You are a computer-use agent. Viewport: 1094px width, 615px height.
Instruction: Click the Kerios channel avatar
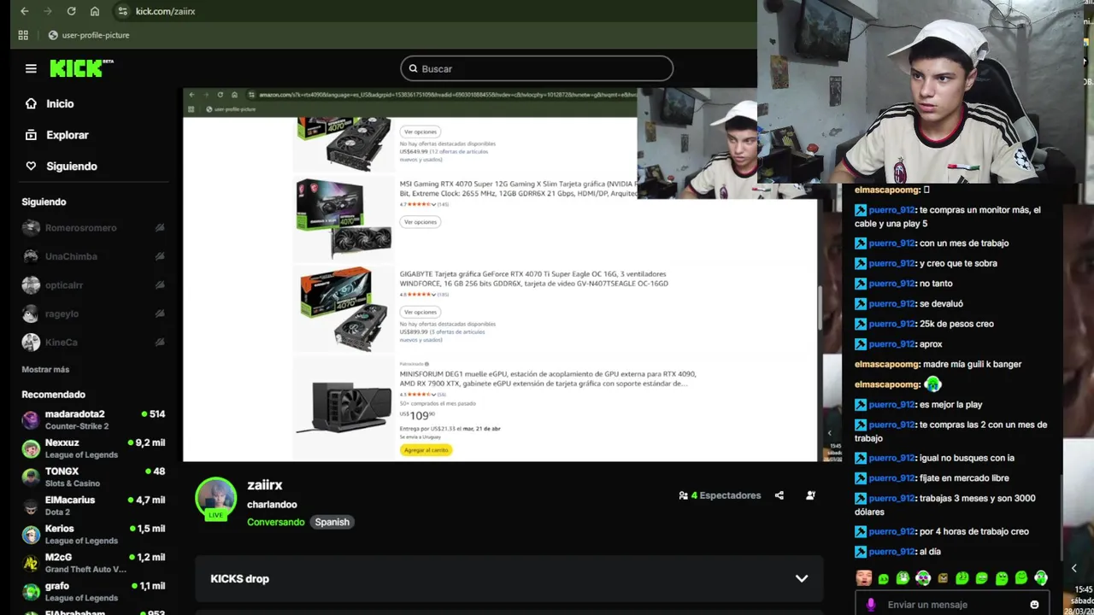click(31, 534)
